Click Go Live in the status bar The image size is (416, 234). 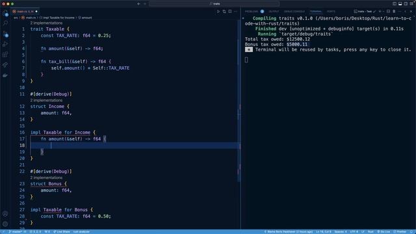click(383, 231)
